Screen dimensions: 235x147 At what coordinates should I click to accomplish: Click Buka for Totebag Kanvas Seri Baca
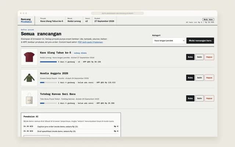pyautogui.click(x=190, y=98)
